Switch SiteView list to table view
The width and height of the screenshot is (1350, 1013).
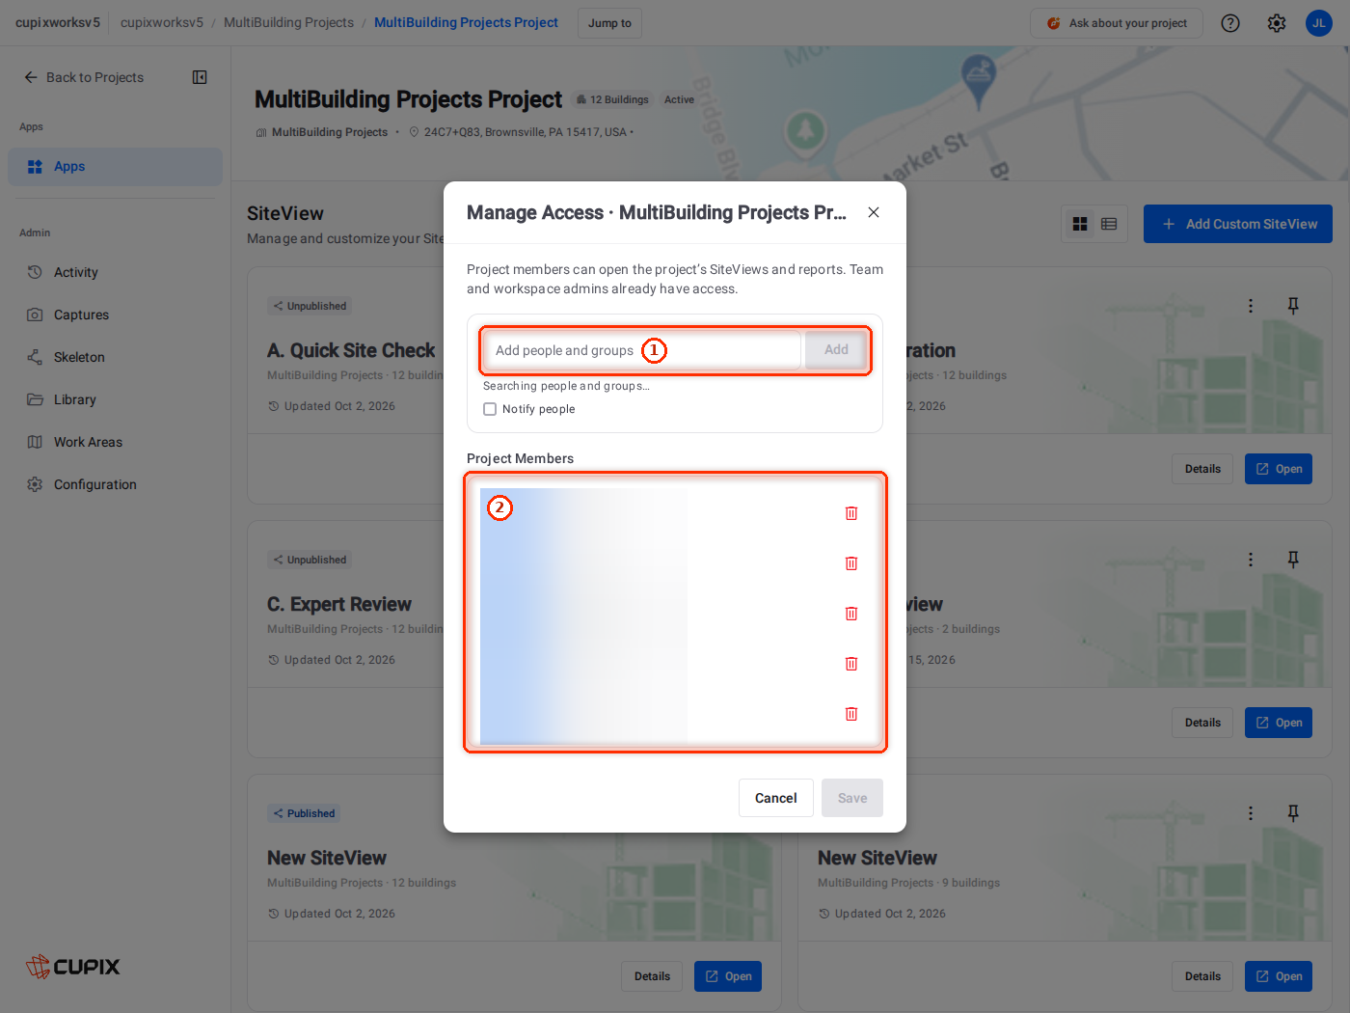pos(1109,224)
